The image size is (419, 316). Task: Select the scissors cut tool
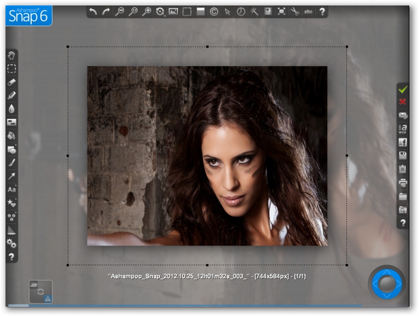tap(294, 11)
